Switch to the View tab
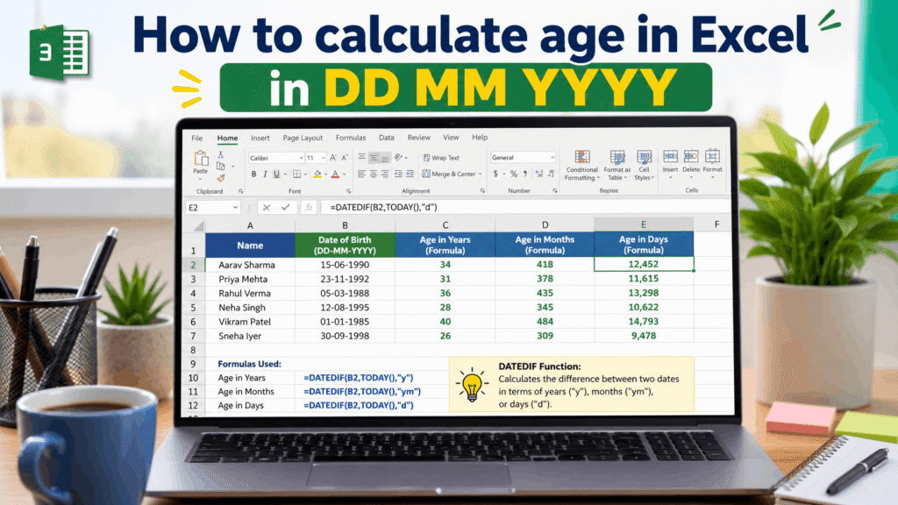The height and width of the screenshot is (505, 898). click(451, 138)
